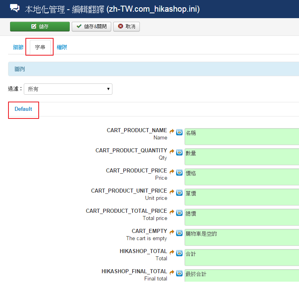Click the HIKASHOP_TOTAL key label
The height and width of the screenshot is (299, 299).
coord(143,251)
